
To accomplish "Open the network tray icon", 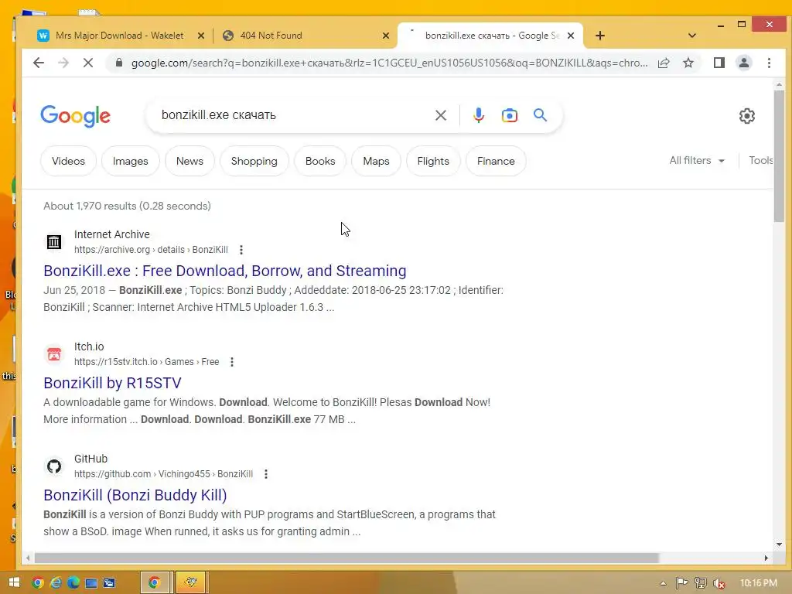I will [700, 583].
